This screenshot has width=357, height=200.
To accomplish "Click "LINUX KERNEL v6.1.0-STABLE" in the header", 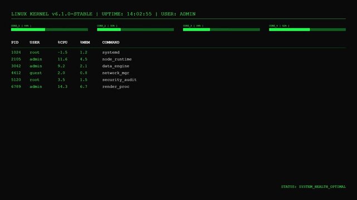I will [x=52, y=14].
